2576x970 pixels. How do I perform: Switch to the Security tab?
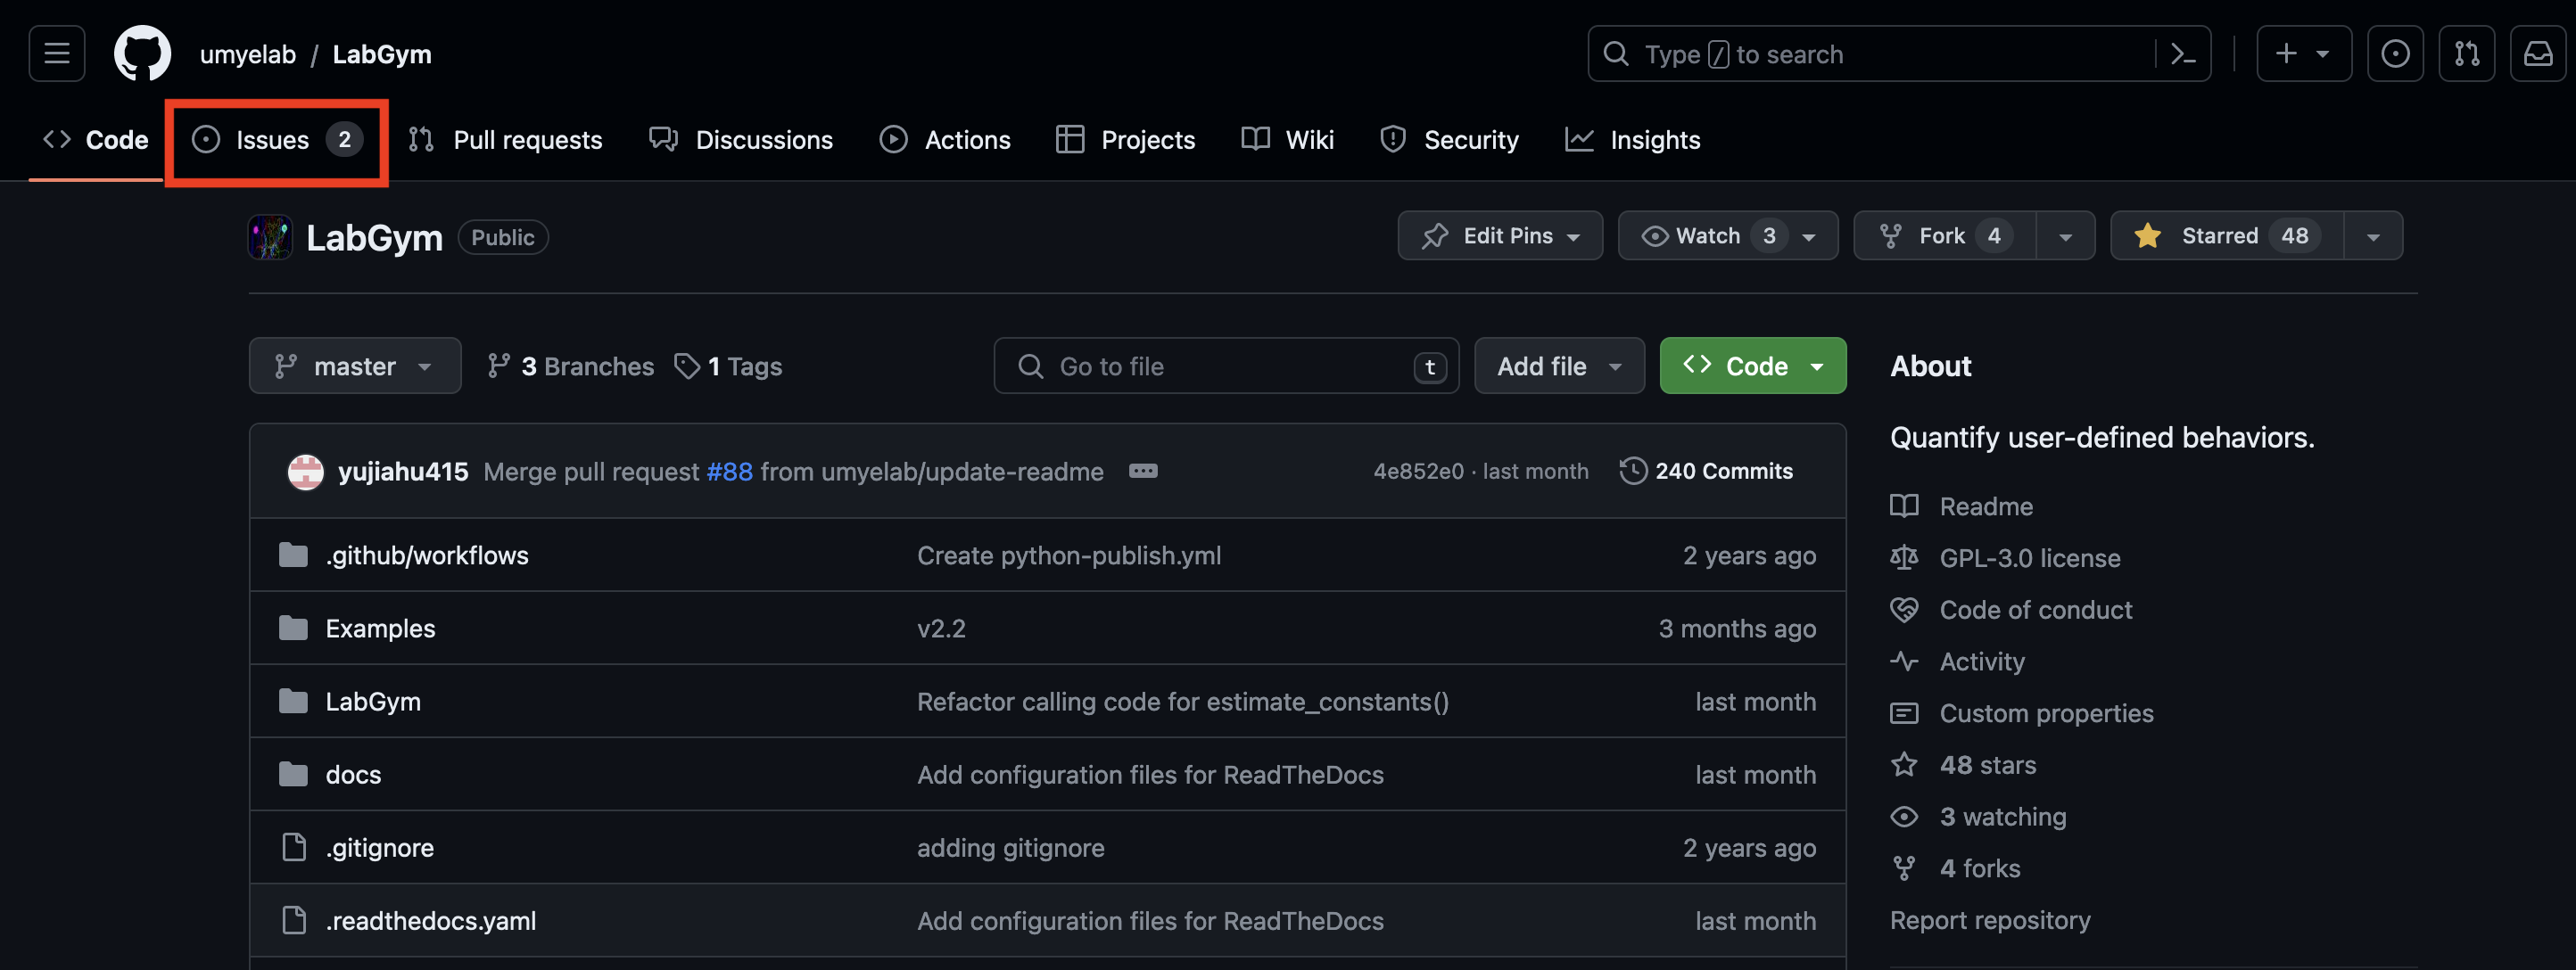[1449, 140]
